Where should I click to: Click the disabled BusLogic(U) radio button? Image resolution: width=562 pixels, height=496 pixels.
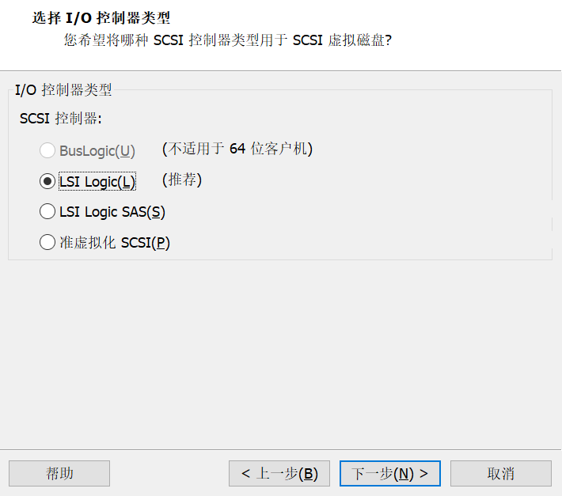(47, 150)
